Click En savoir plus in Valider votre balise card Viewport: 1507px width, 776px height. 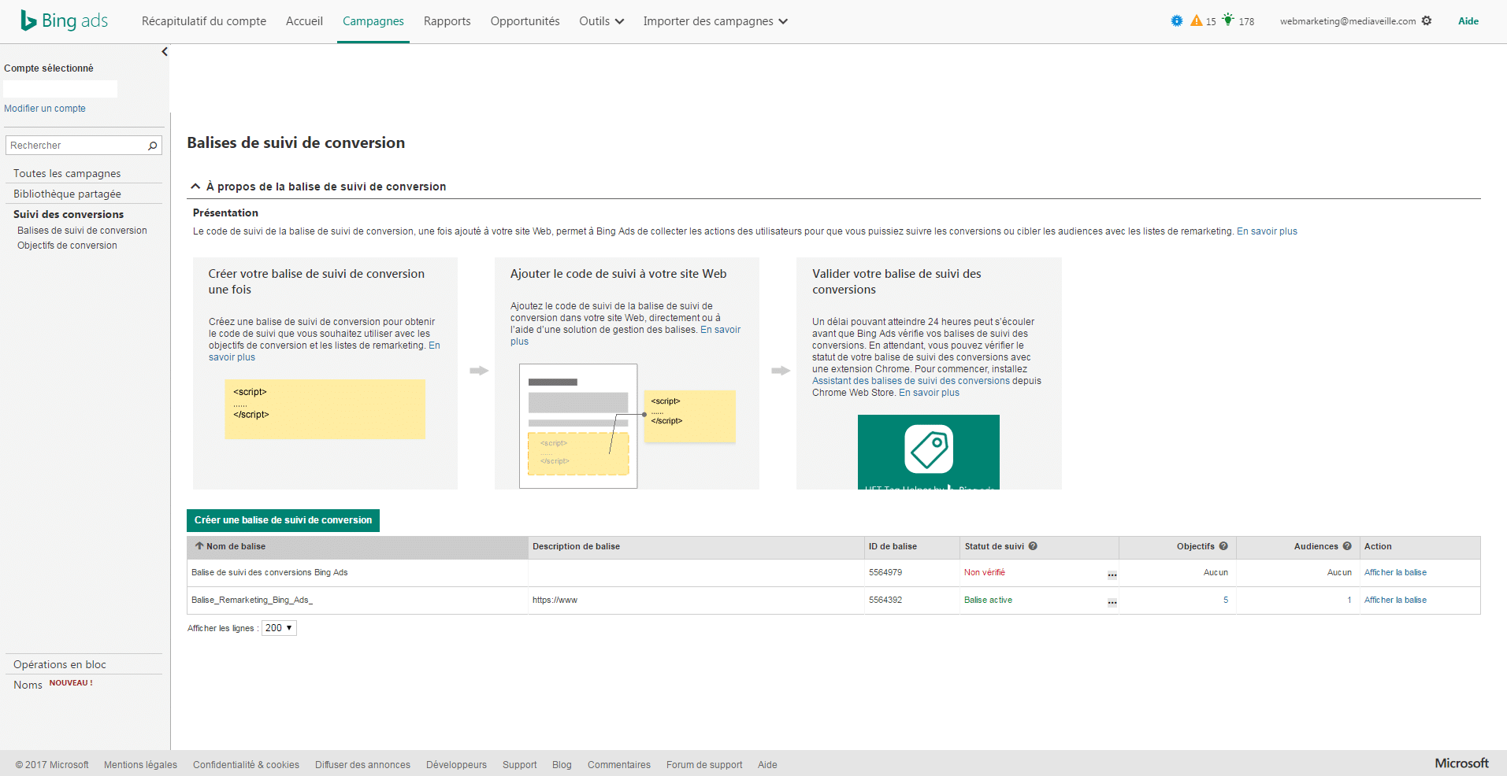click(929, 393)
